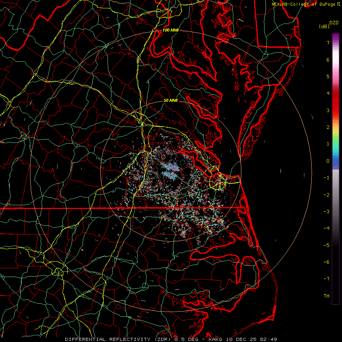The height and width of the screenshot is (342, 342).
Task: Click the DZD legend title
Action: tap(334, 23)
